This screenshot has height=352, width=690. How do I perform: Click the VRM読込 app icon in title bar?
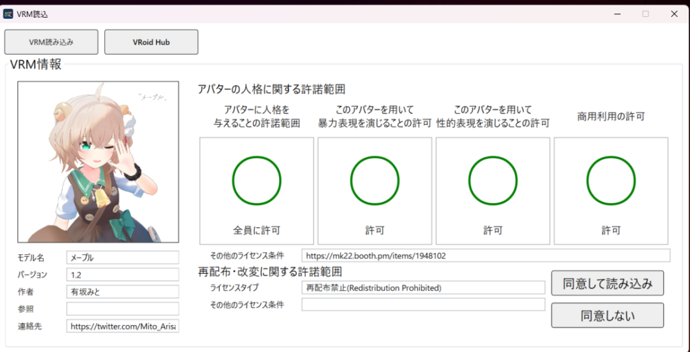tap(8, 13)
